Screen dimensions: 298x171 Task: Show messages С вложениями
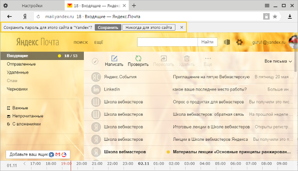coord(24,124)
